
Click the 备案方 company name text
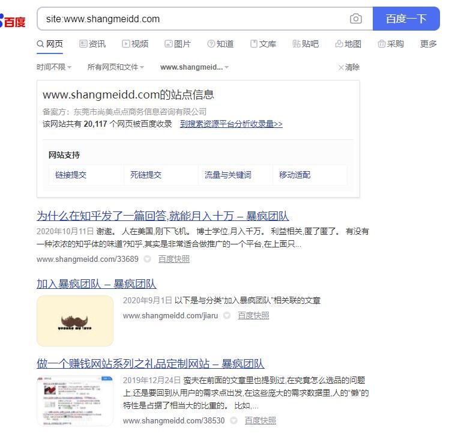pyautogui.click(x=140, y=112)
